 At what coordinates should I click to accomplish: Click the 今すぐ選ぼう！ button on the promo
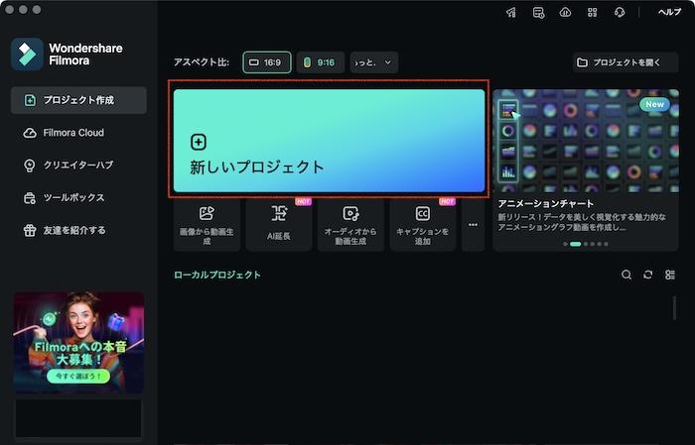tap(78, 376)
